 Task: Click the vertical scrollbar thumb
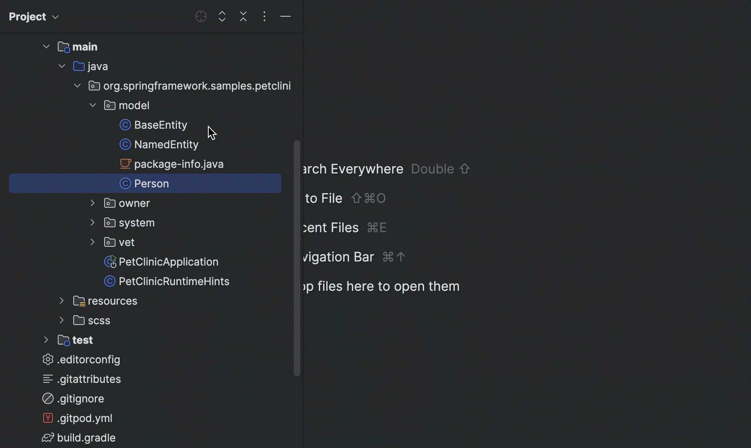tap(297, 257)
